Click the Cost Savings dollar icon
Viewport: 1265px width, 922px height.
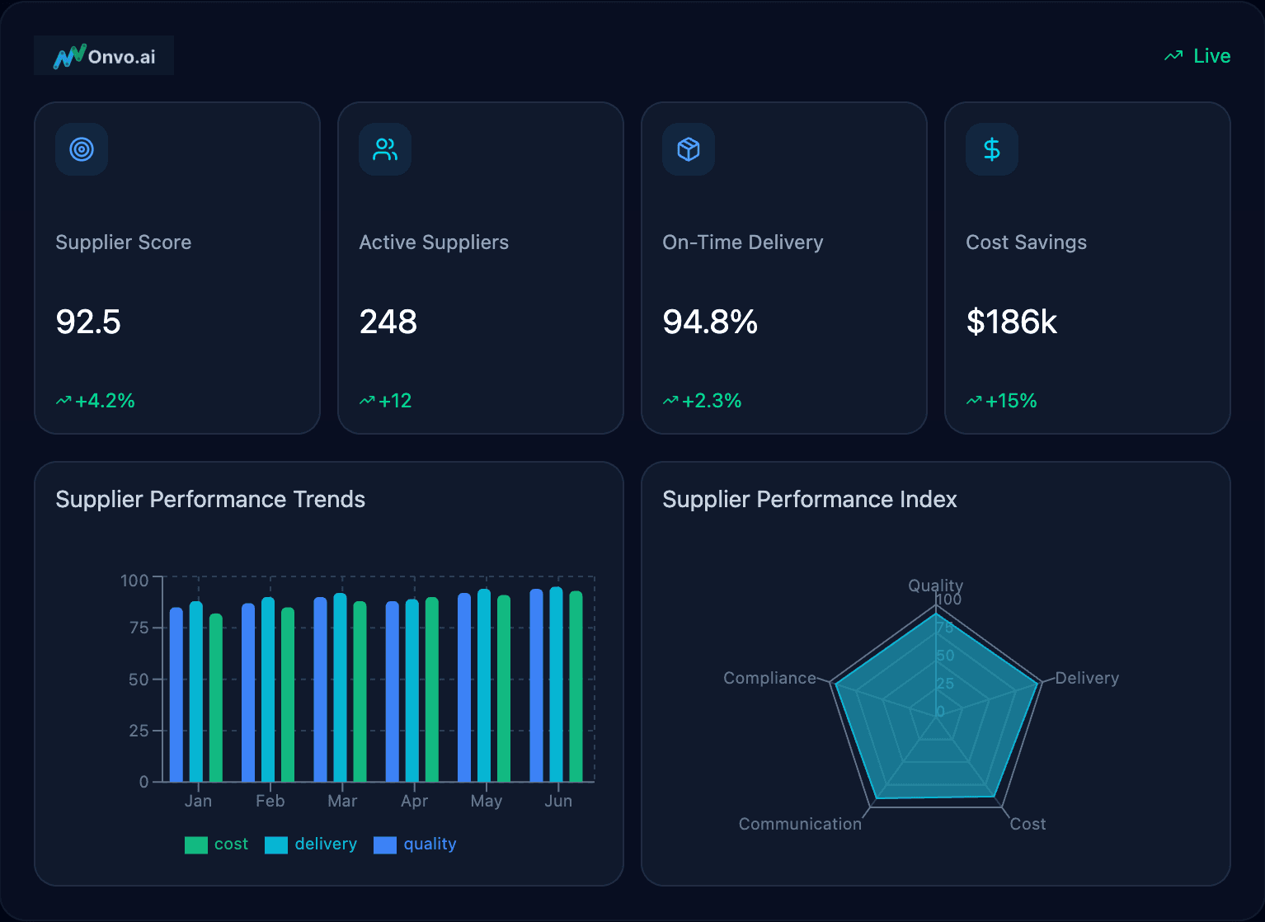tap(992, 149)
